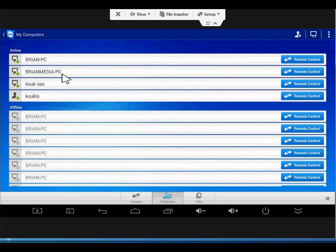Open the three-dot overflow menu

point(329,34)
